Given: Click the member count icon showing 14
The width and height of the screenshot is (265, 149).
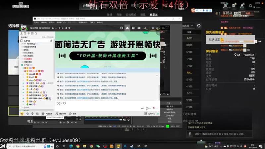Looking at the screenshot, I should (54, 28).
